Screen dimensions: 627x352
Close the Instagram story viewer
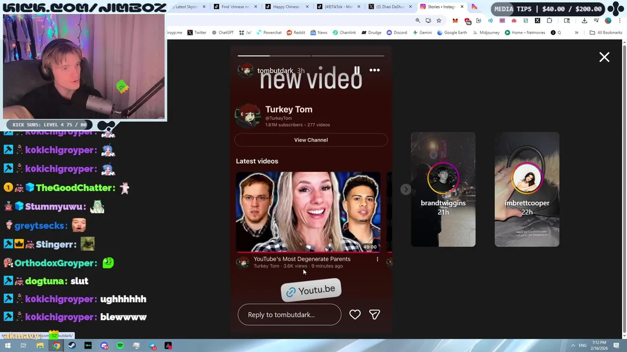(x=604, y=57)
